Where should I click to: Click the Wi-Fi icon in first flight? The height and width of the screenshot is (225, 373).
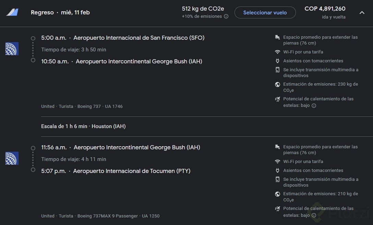click(277, 52)
